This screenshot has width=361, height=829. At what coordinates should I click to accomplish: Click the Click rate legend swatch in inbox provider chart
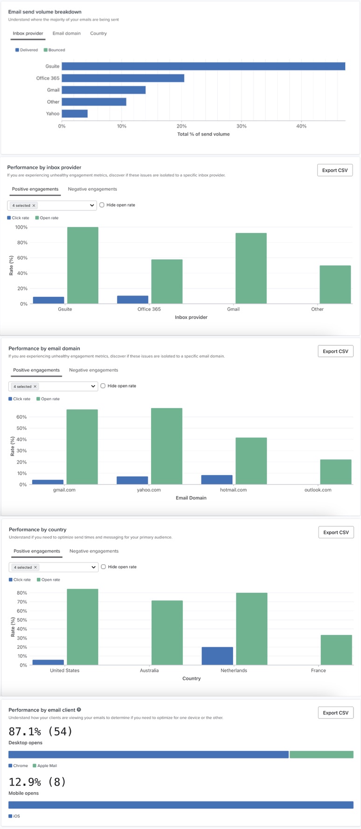[8, 218]
